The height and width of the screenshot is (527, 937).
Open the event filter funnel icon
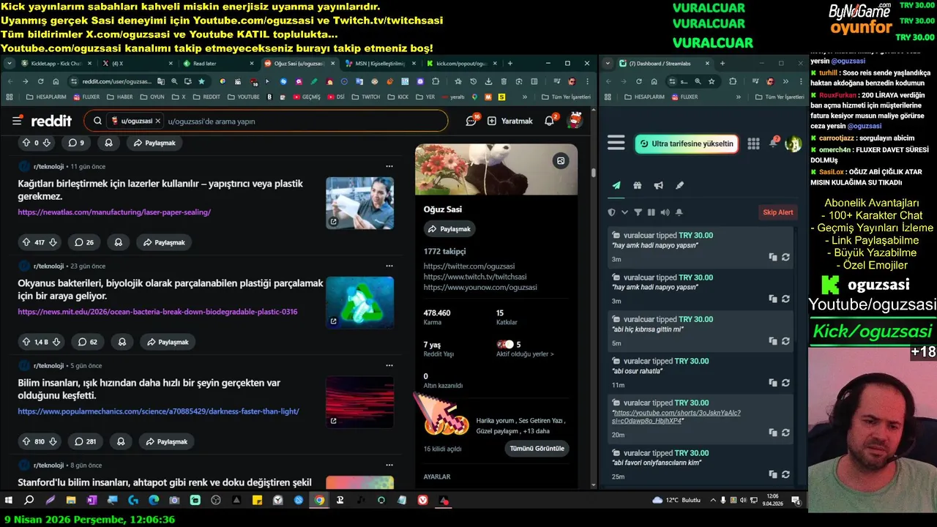(638, 212)
